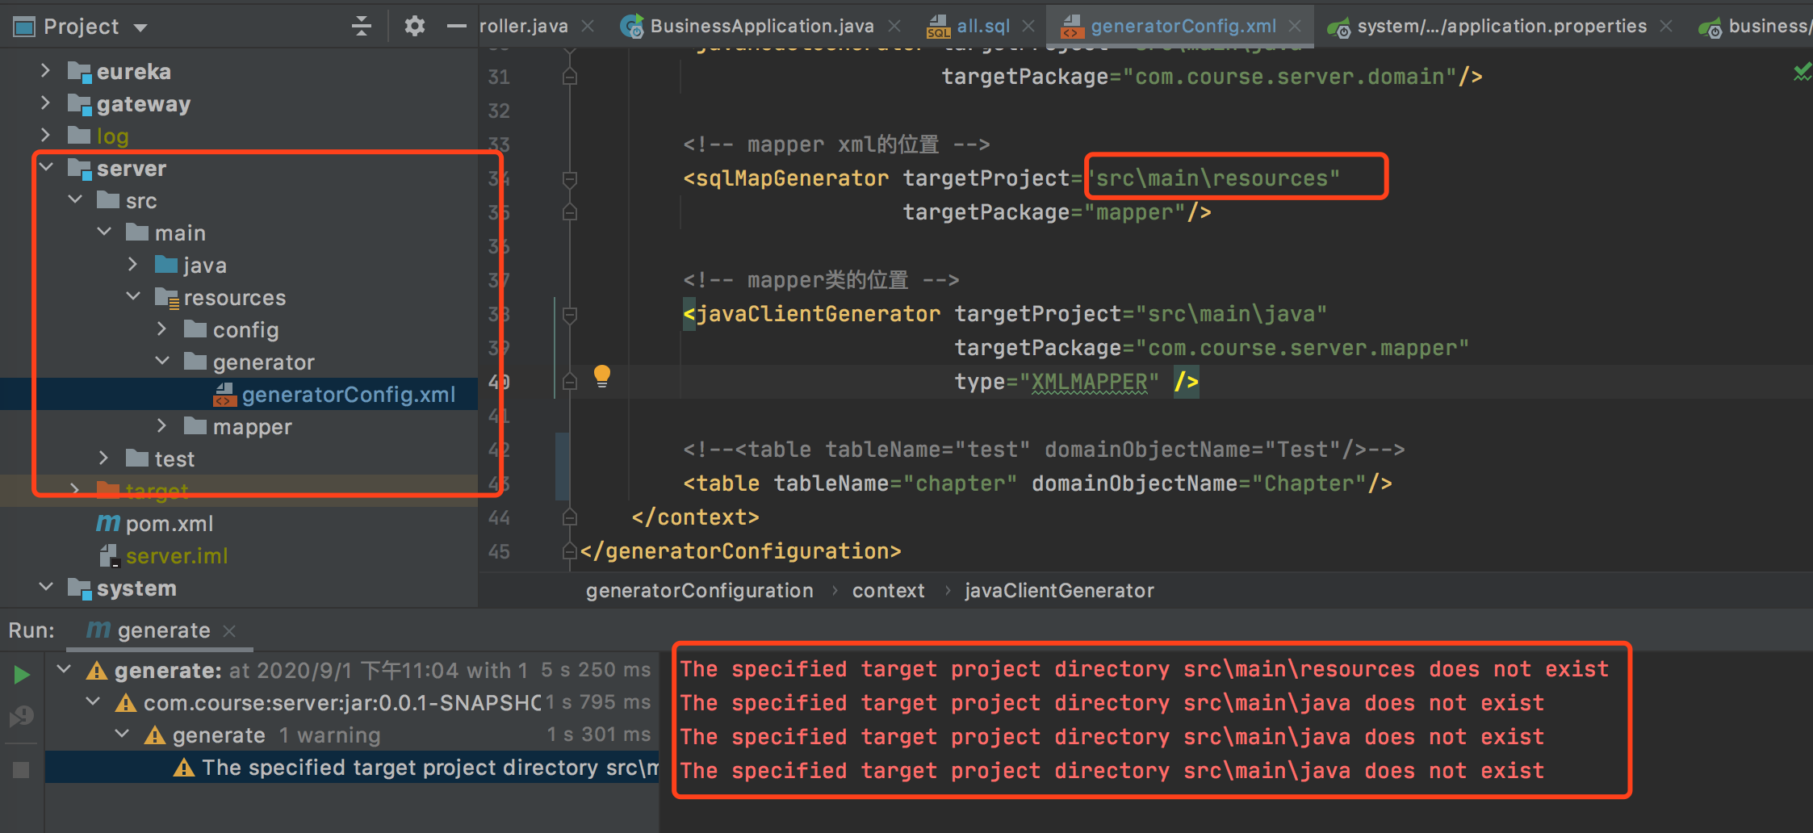This screenshot has height=833, width=1813.
Task: Click context in breadcrumb bar
Action: [888, 591]
